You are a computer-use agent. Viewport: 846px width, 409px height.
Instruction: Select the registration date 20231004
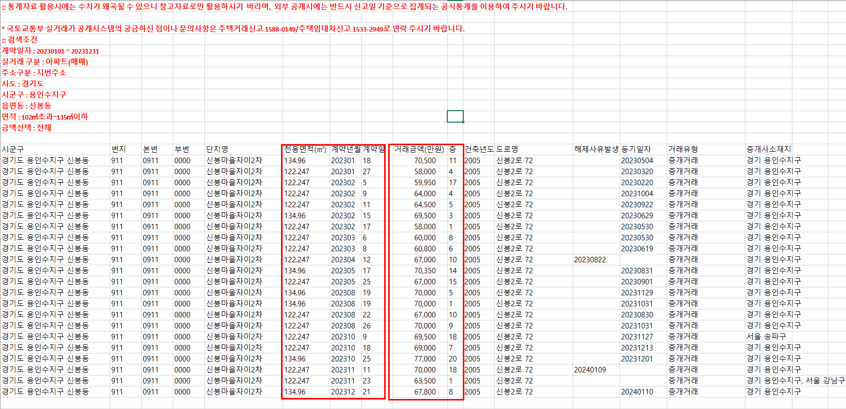pyautogui.click(x=643, y=194)
